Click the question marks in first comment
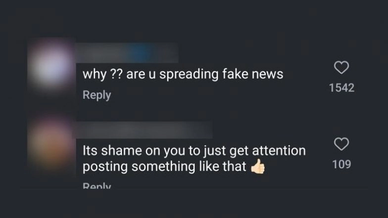The height and width of the screenshot is (218, 388). pyautogui.click(x=116, y=74)
